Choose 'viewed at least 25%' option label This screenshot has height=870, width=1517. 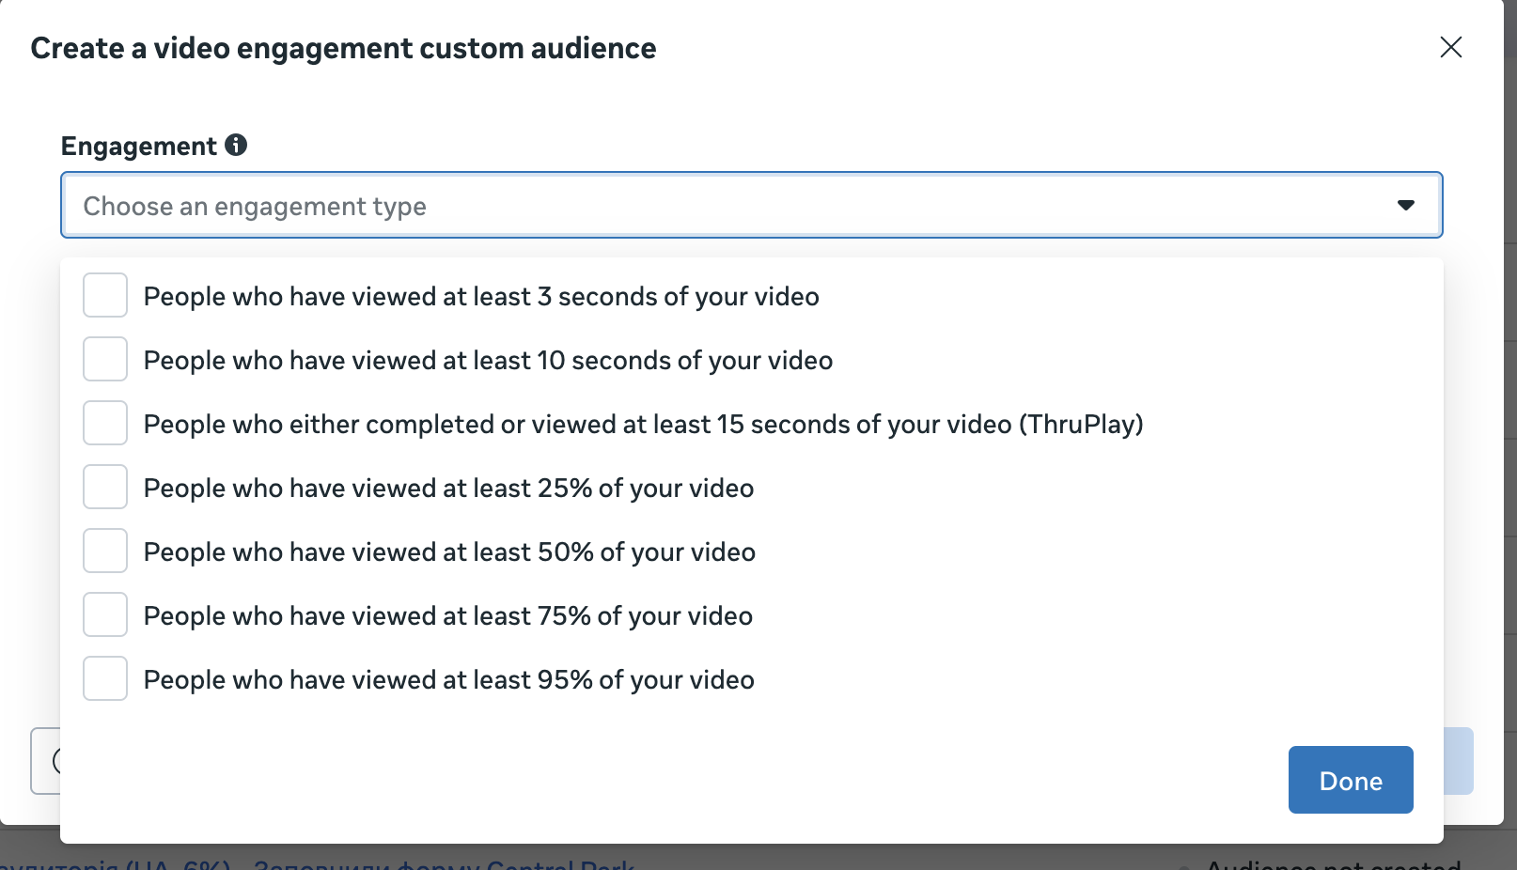tap(448, 489)
